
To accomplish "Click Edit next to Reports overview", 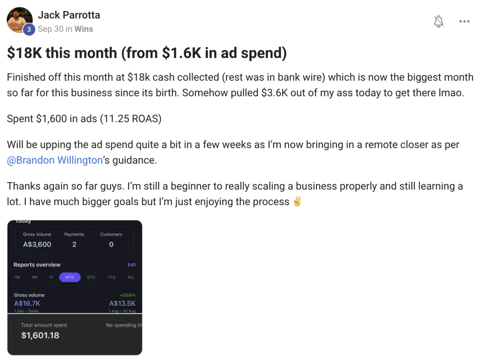I will pyautogui.click(x=132, y=265).
